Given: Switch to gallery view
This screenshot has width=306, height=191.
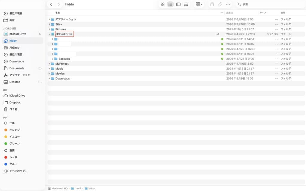Looking at the screenshot, I should click(x=186, y=4).
